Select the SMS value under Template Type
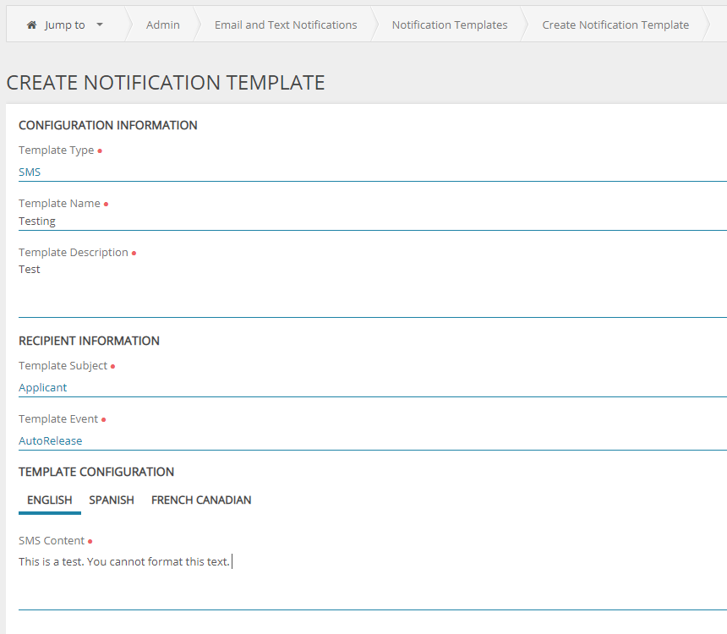 (29, 172)
